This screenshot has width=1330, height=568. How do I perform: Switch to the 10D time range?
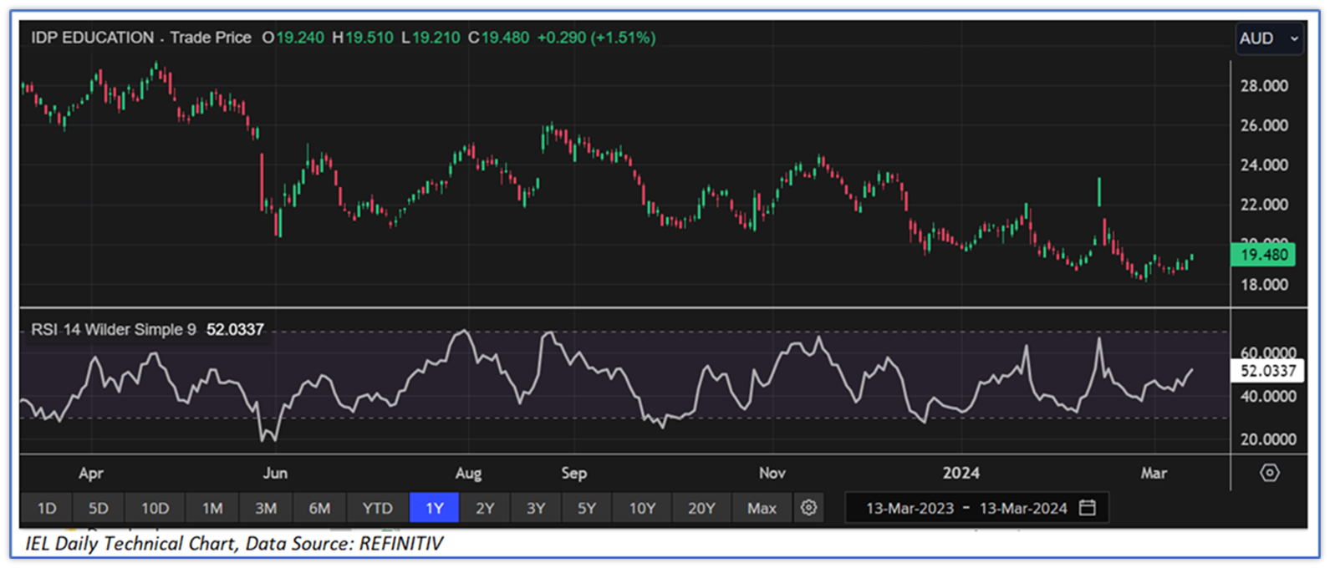tap(155, 508)
